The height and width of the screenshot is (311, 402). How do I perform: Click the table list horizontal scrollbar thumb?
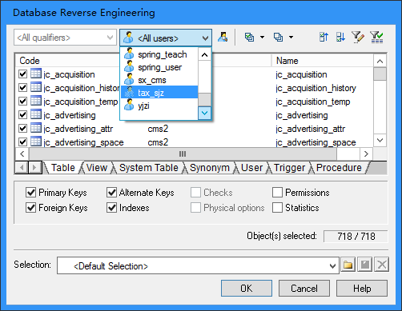tap(183, 154)
